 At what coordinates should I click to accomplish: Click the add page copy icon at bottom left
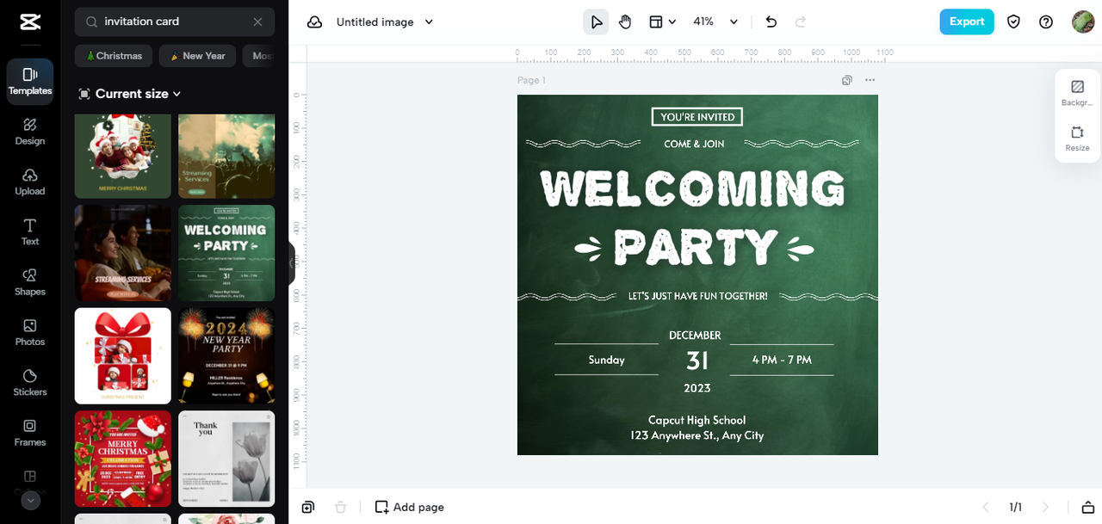click(x=308, y=507)
